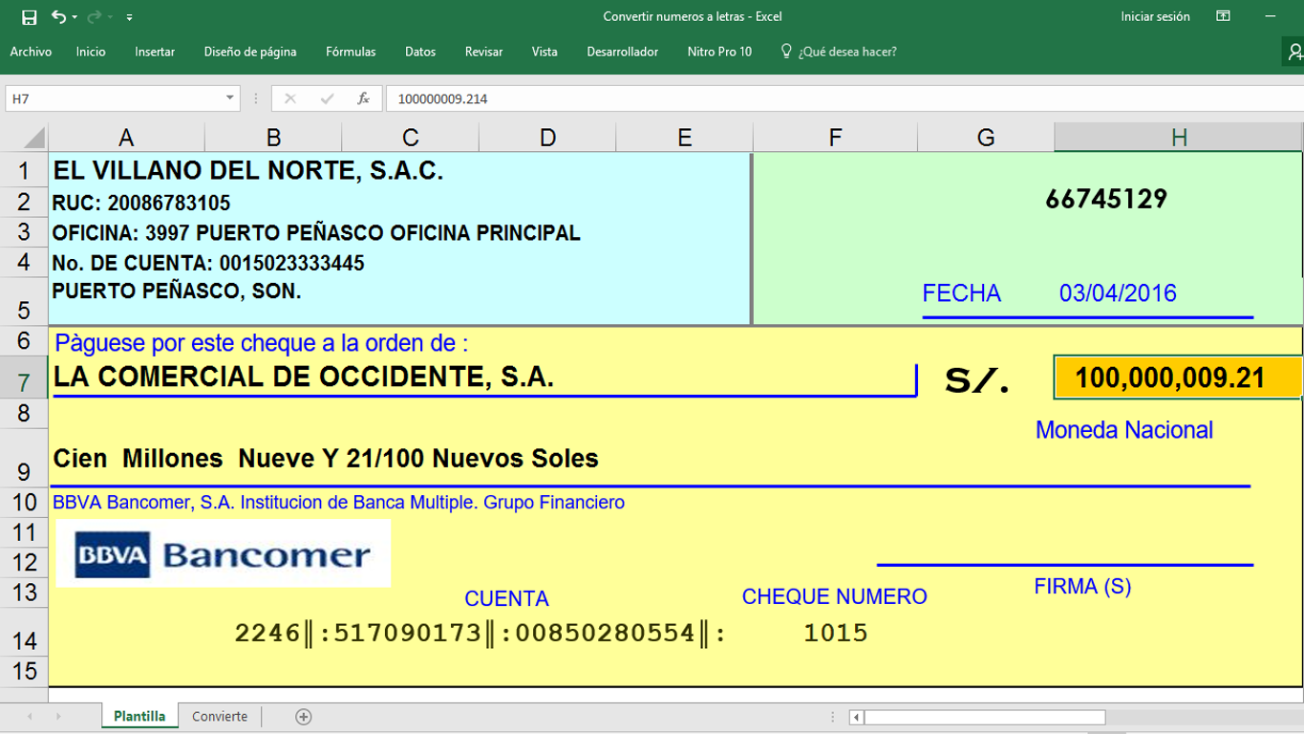
Task: Click the ¿Qué desea hacer? search box
Action: click(x=839, y=52)
